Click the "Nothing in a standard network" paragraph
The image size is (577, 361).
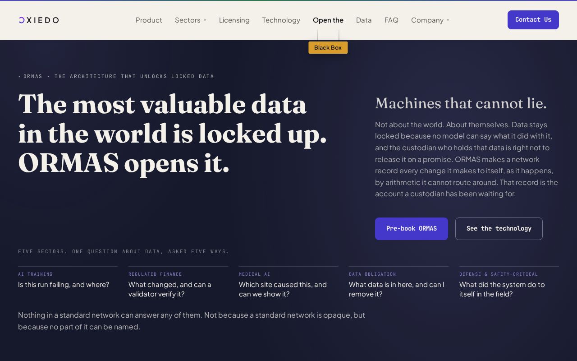coord(192,321)
